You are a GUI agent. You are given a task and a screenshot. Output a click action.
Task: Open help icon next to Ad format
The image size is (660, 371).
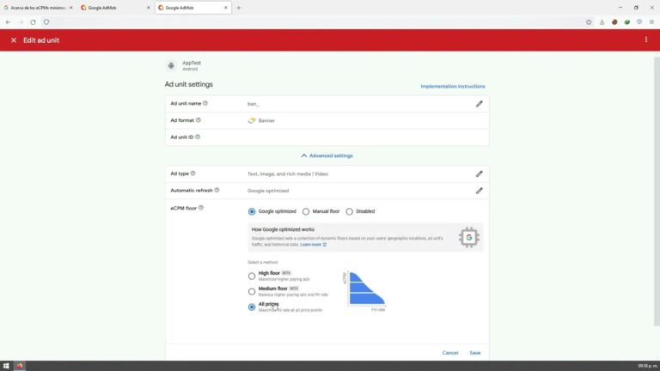click(x=199, y=120)
